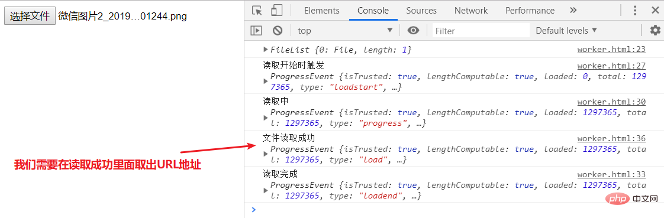664x218 pixels.
Task: Open the top JavaScript context dropdown
Action: (345, 30)
